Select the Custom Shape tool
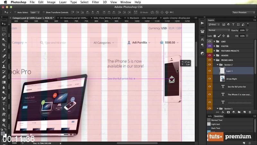The height and width of the screenshot is (145, 257). coord(4,114)
